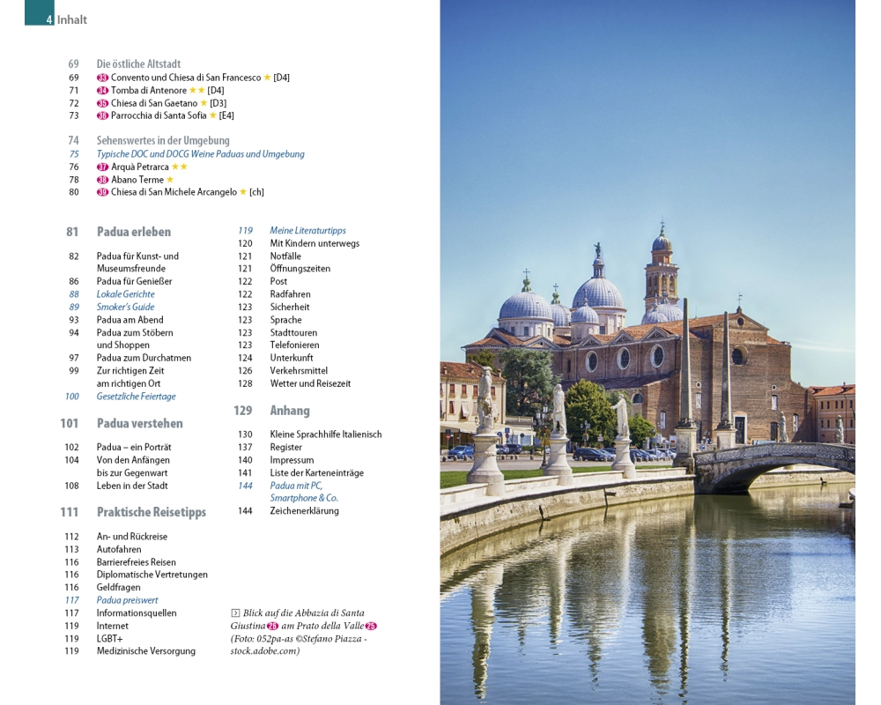Select the number 37 marker beside Arquà Petrarca
This screenshot has height=705, width=881.
tap(102, 167)
